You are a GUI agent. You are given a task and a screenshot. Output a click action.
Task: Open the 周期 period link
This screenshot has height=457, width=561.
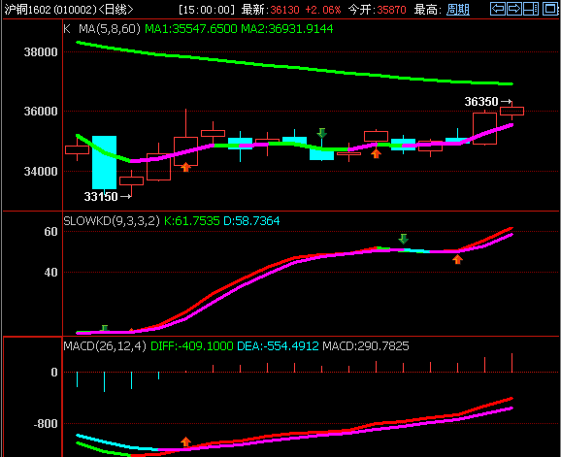tap(458, 10)
